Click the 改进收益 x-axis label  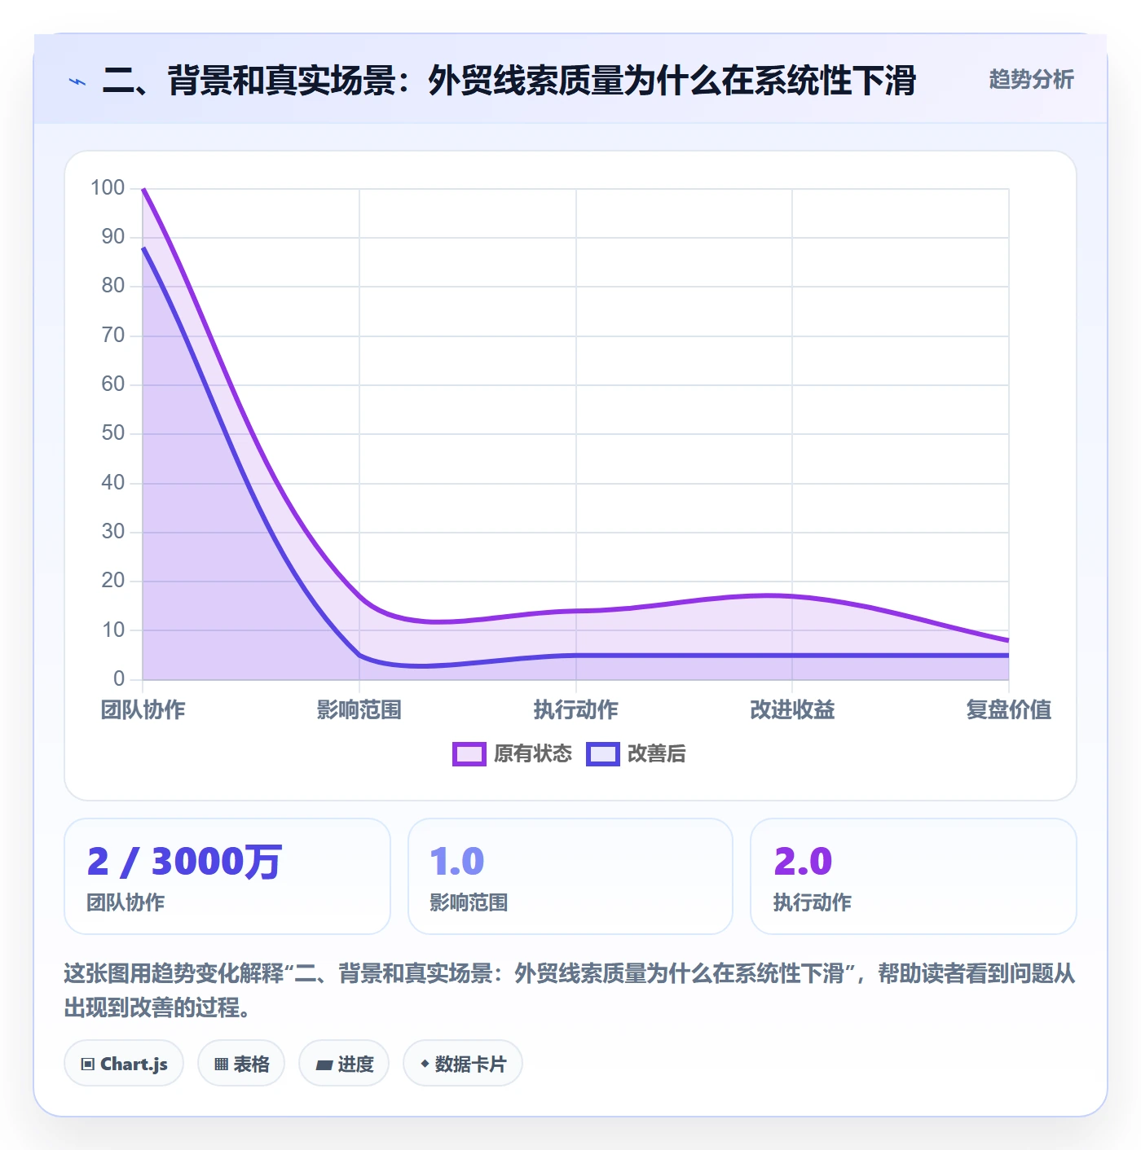[x=792, y=709]
